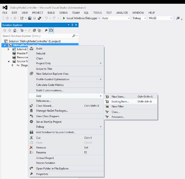The height and width of the screenshot is (179, 185).
Task: Click the Refresh icon in Solution Explorer toolbar
Action: click(x=30, y=30)
